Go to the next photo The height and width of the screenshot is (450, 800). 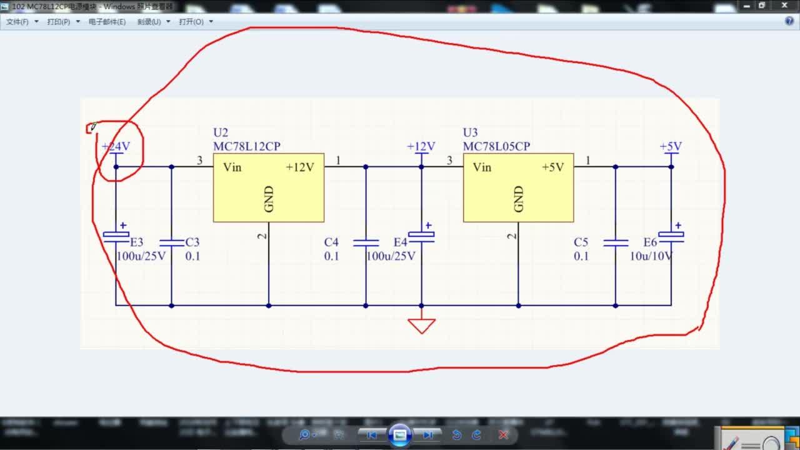pos(428,435)
